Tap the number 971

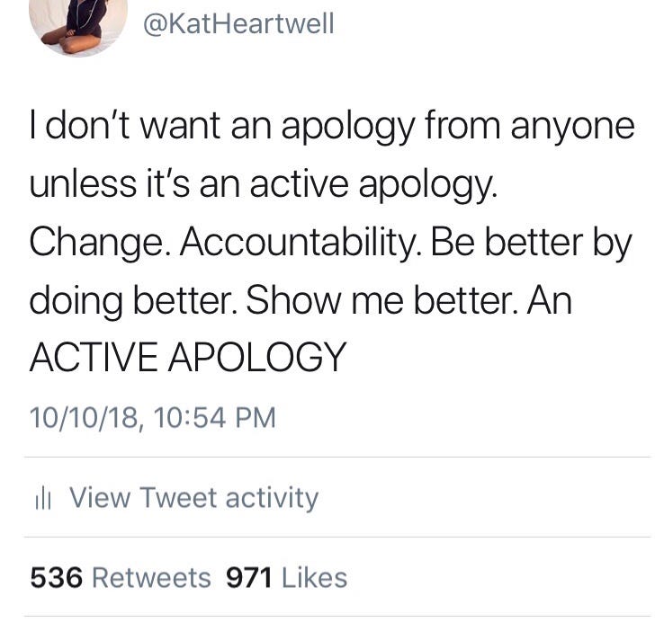249,578
